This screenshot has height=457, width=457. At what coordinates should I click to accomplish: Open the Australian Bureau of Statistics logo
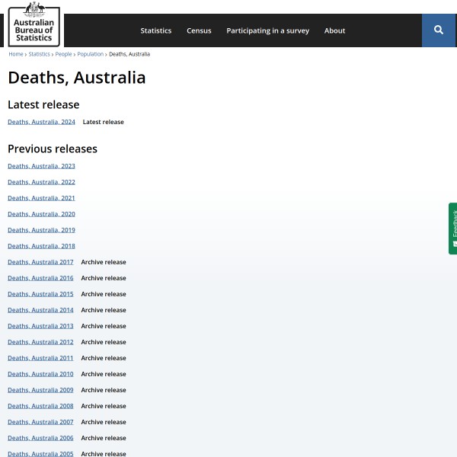pyautogui.click(x=34, y=24)
